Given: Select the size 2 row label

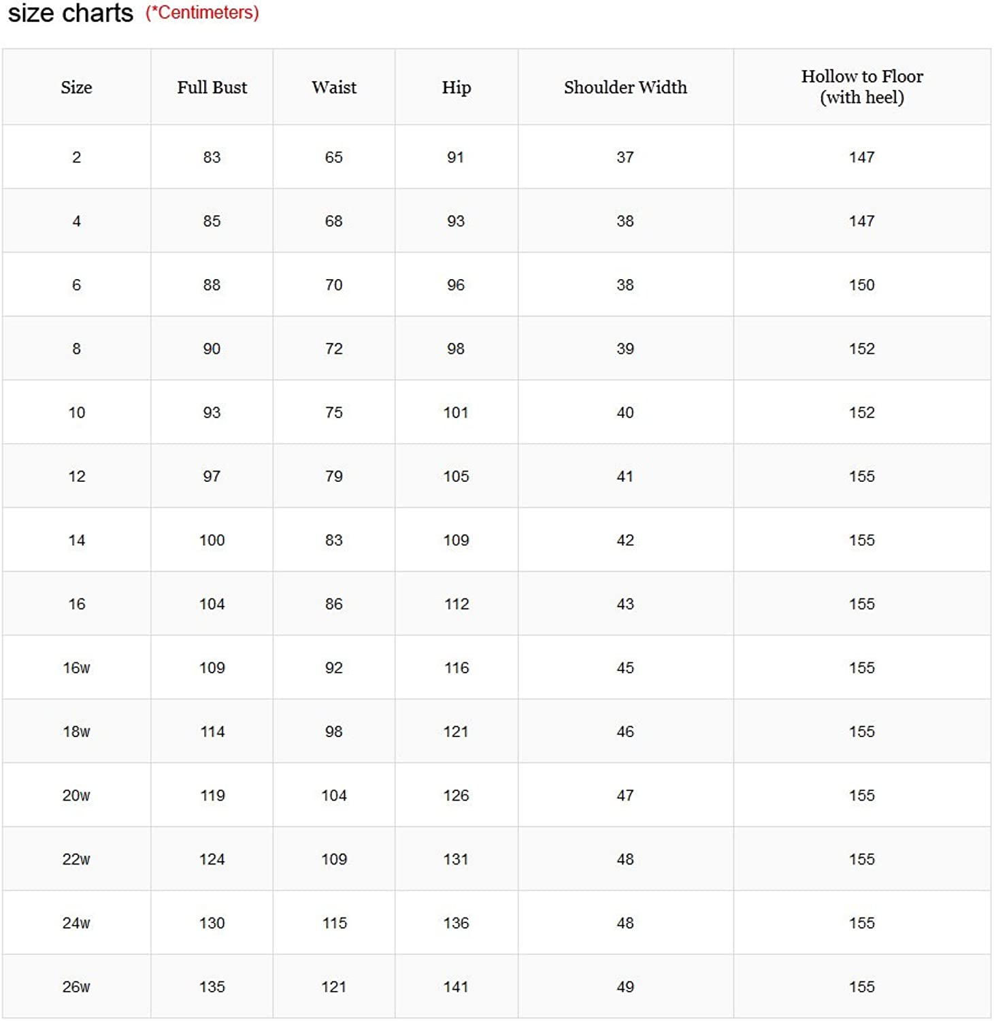Looking at the screenshot, I should click(x=77, y=157).
